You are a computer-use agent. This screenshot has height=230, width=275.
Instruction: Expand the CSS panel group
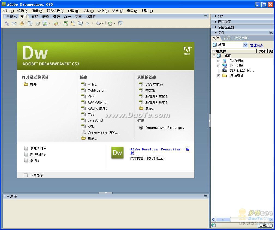tap(216, 16)
